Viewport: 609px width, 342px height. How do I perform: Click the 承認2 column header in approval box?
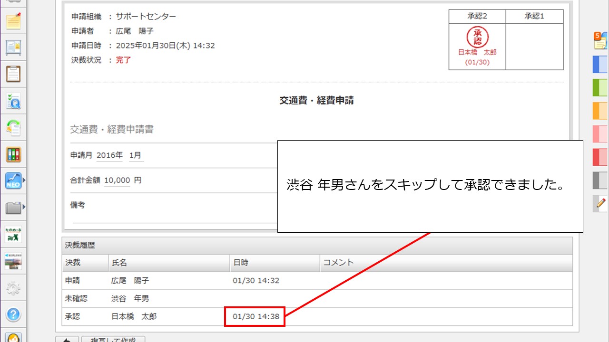point(477,16)
